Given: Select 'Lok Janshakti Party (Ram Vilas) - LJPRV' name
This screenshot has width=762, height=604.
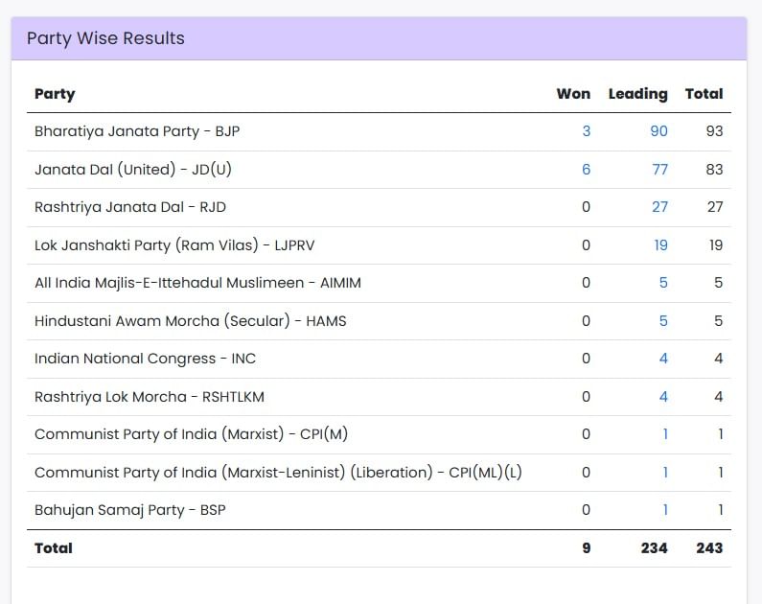Looking at the screenshot, I should [x=174, y=244].
